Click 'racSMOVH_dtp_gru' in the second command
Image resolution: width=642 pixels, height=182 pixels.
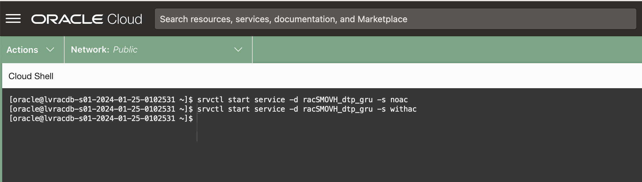[338, 109]
